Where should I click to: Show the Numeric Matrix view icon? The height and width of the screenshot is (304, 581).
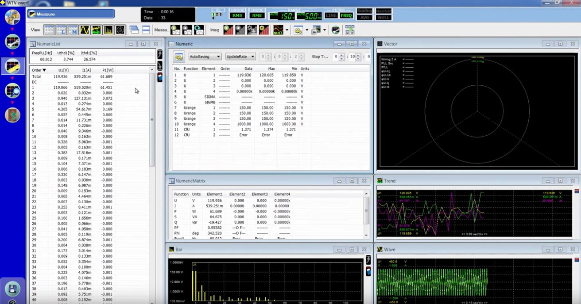(73, 30)
